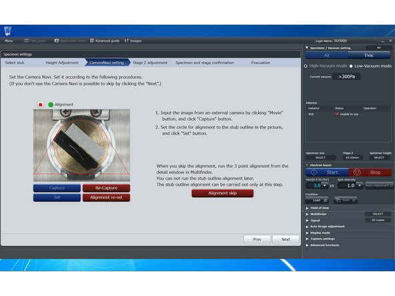395x296 pixels.
Task: Switch chamber to Evac
Action: point(369,55)
